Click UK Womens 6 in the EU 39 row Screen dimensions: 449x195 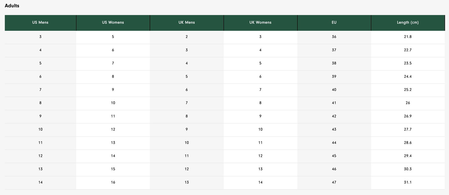coord(260,77)
